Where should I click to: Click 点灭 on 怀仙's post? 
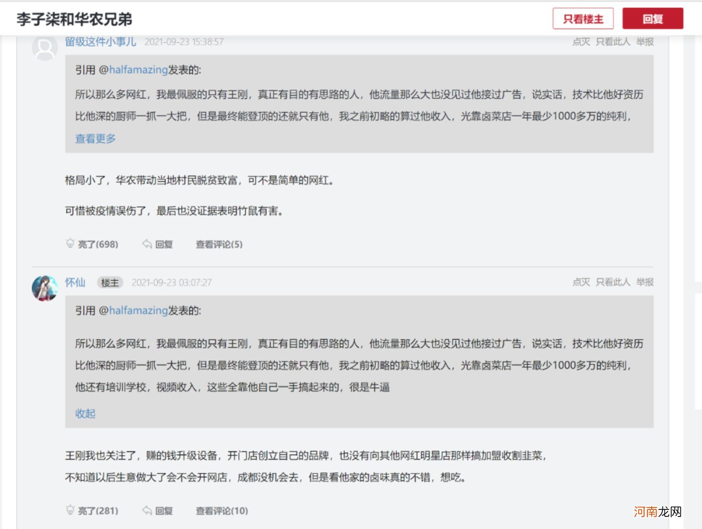point(581,282)
